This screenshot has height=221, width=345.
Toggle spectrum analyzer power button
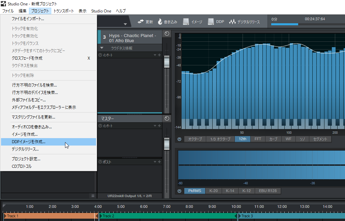point(179,139)
